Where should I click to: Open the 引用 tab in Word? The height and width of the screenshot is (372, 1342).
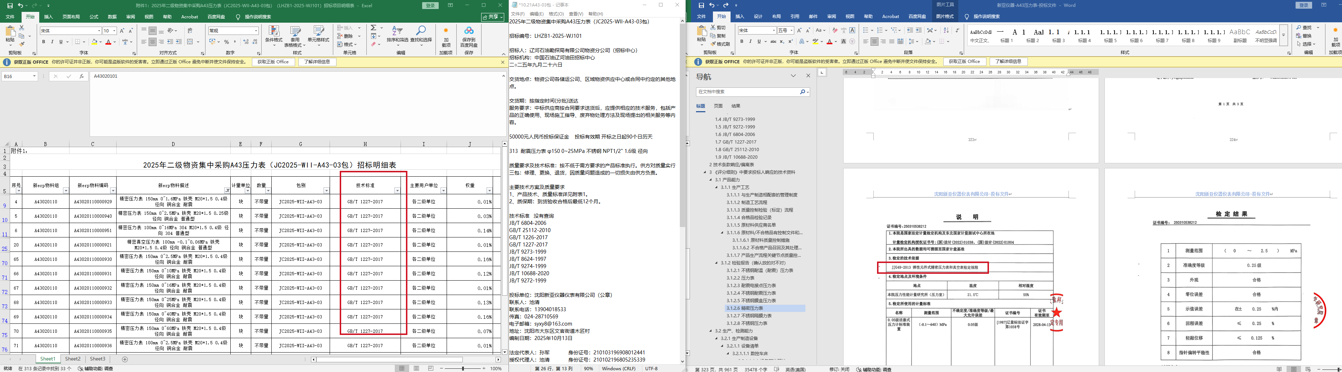pyautogui.click(x=795, y=17)
